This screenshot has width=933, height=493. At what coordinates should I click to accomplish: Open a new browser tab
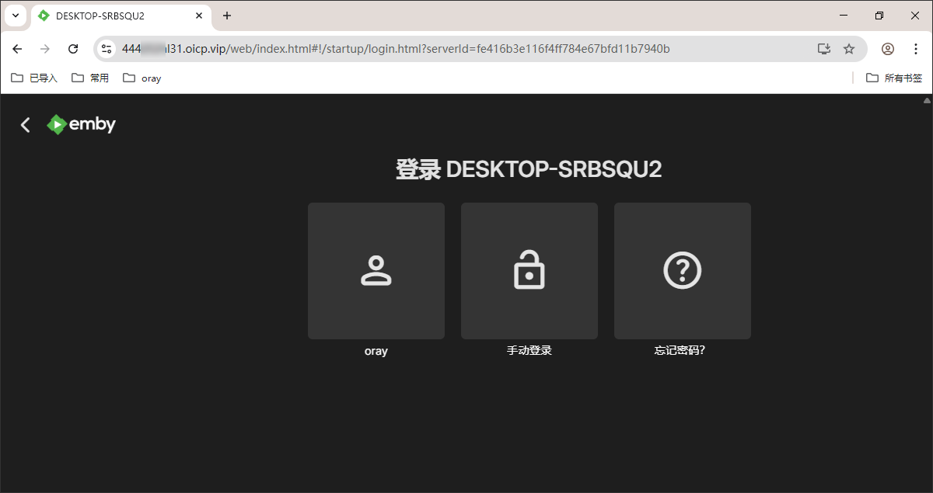pyautogui.click(x=227, y=16)
